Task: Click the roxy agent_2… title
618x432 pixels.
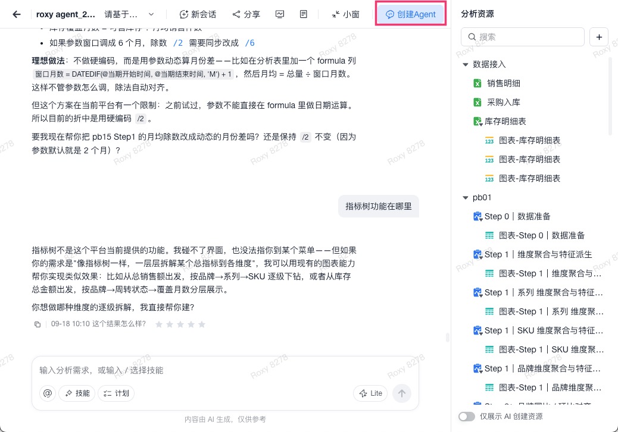Action: [65, 14]
